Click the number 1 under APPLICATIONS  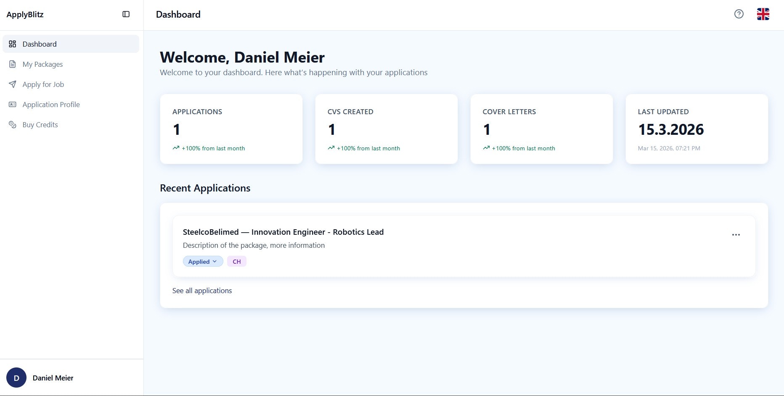[176, 129]
